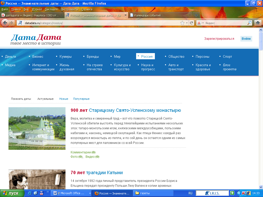Open Наука и прогресс category

tap(148, 67)
